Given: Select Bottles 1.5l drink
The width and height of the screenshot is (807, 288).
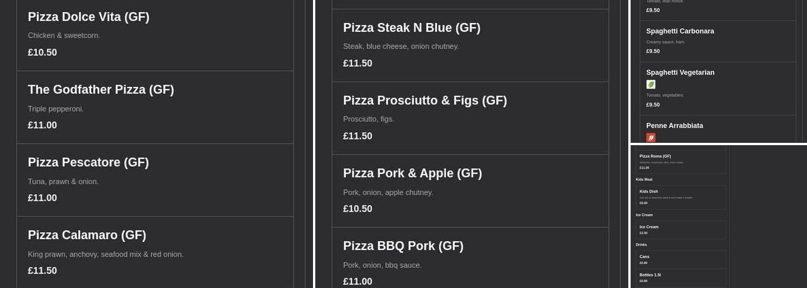Looking at the screenshot, I should pos(681,278).
